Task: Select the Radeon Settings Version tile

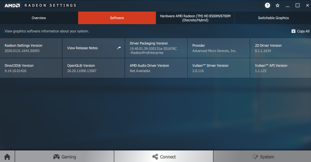Action: pyautogui.click(x=31, y=48)
